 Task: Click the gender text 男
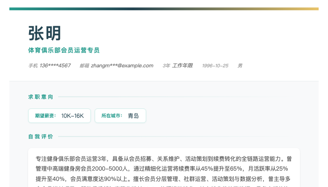point(240,66)
